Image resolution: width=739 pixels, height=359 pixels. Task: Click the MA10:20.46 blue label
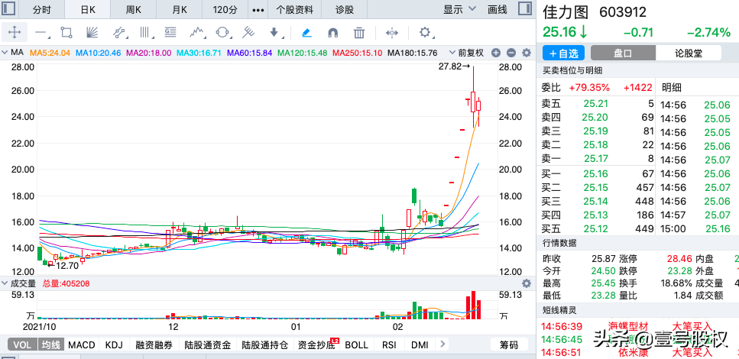click(x=98, y=53)
